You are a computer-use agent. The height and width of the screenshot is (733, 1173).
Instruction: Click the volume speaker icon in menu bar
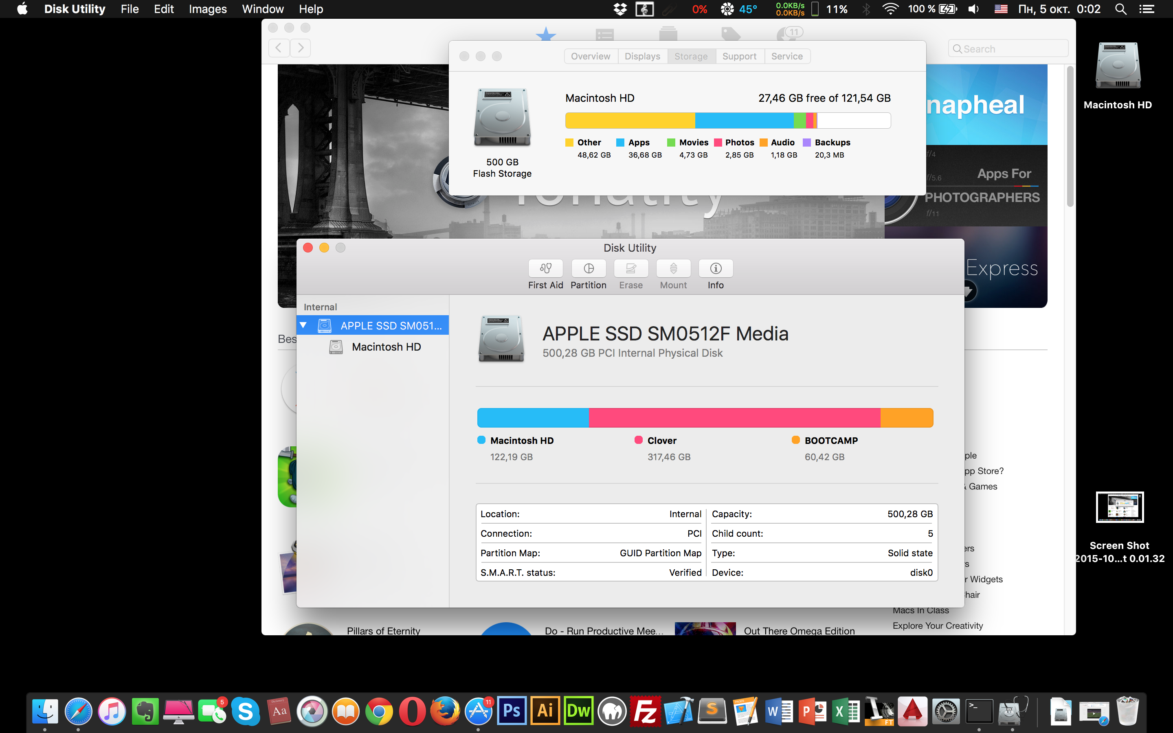tap(973, 9)
